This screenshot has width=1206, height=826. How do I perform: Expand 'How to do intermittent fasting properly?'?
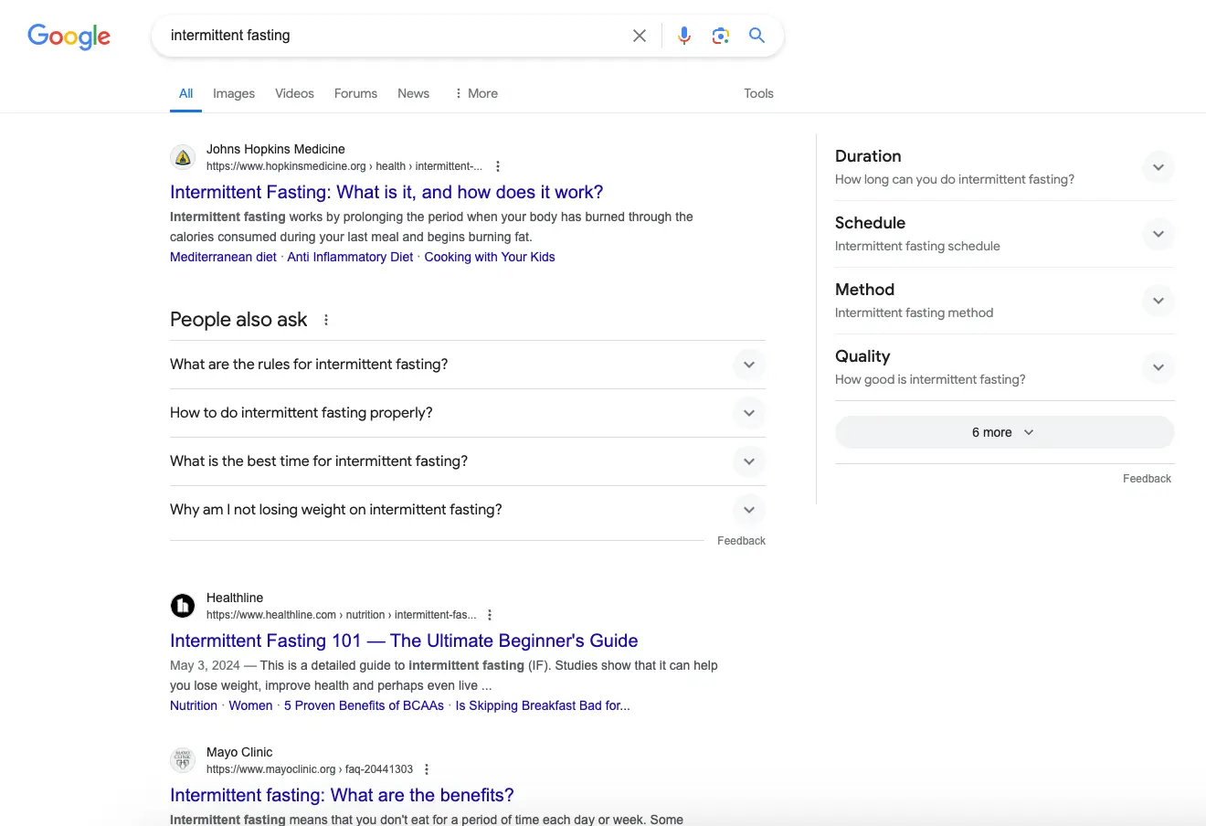click(x=468, y=413)
